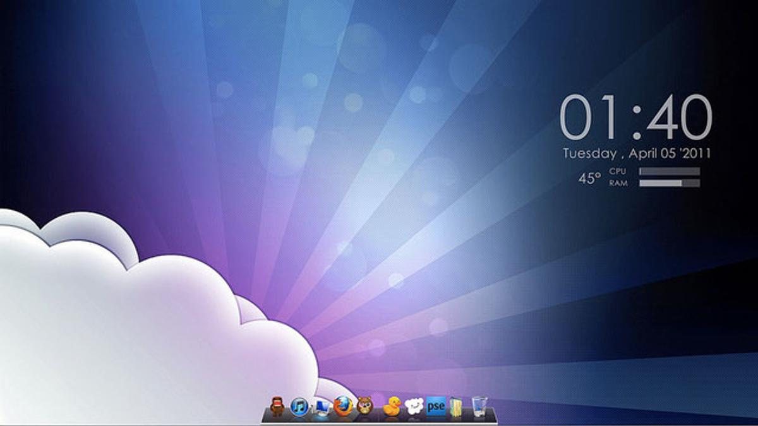The width and height of the screenshot is (758, 426).
Task: Open the computer monitor icon in dock
Action: tap(322, 407)
